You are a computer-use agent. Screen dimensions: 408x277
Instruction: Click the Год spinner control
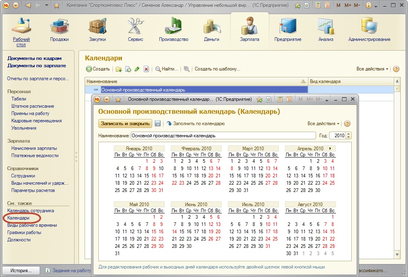[x=349, y=136]
